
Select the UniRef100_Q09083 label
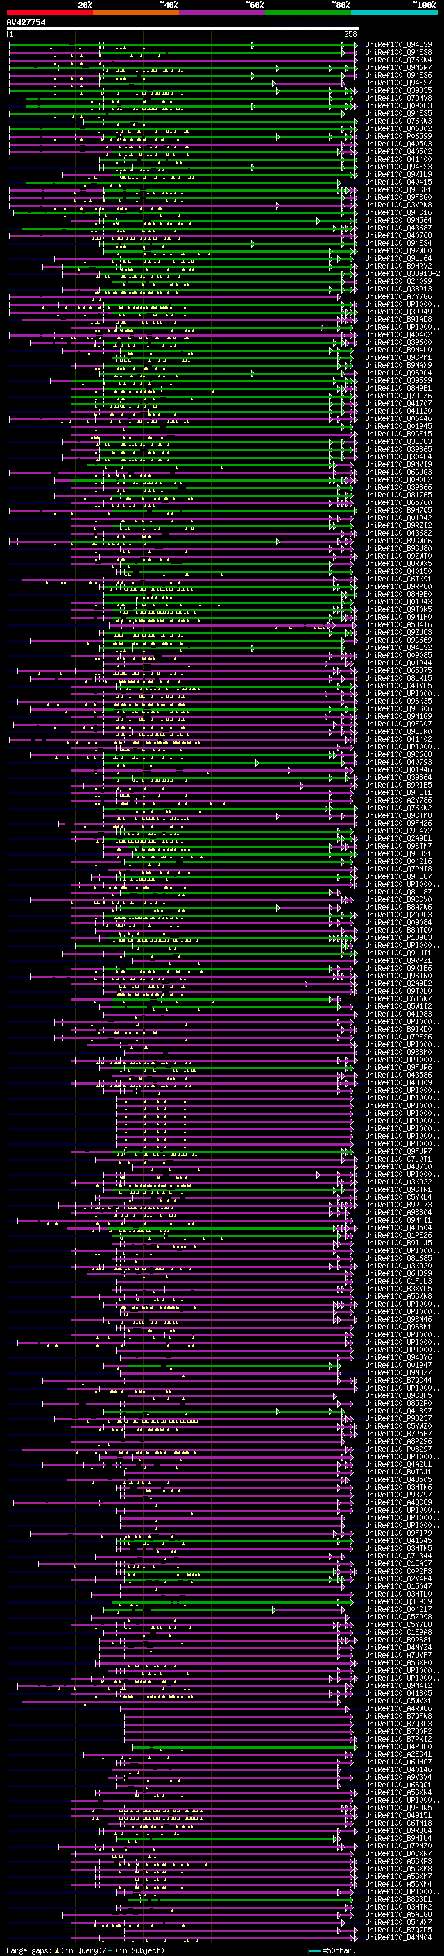[x=398, y=105]
